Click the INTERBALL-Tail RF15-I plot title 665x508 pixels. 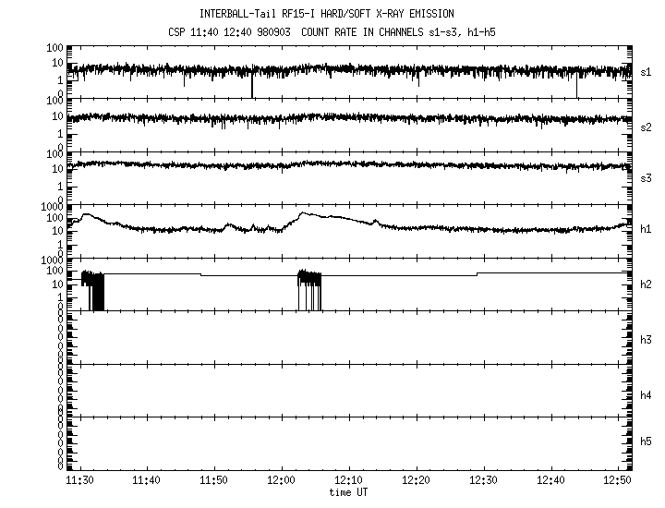339,14
